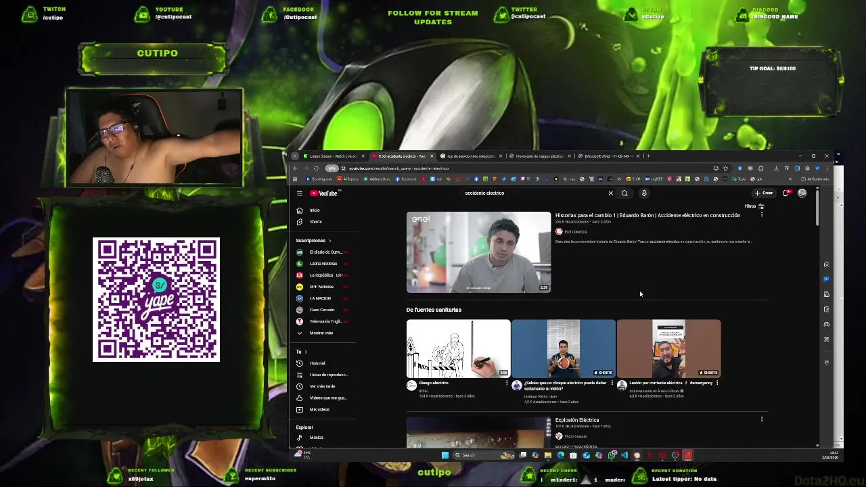The width and height of the screenshot is (866, 487).
Task: Open 'Historias para el cambio 1' video title
Action: click(x=647, y=215)
